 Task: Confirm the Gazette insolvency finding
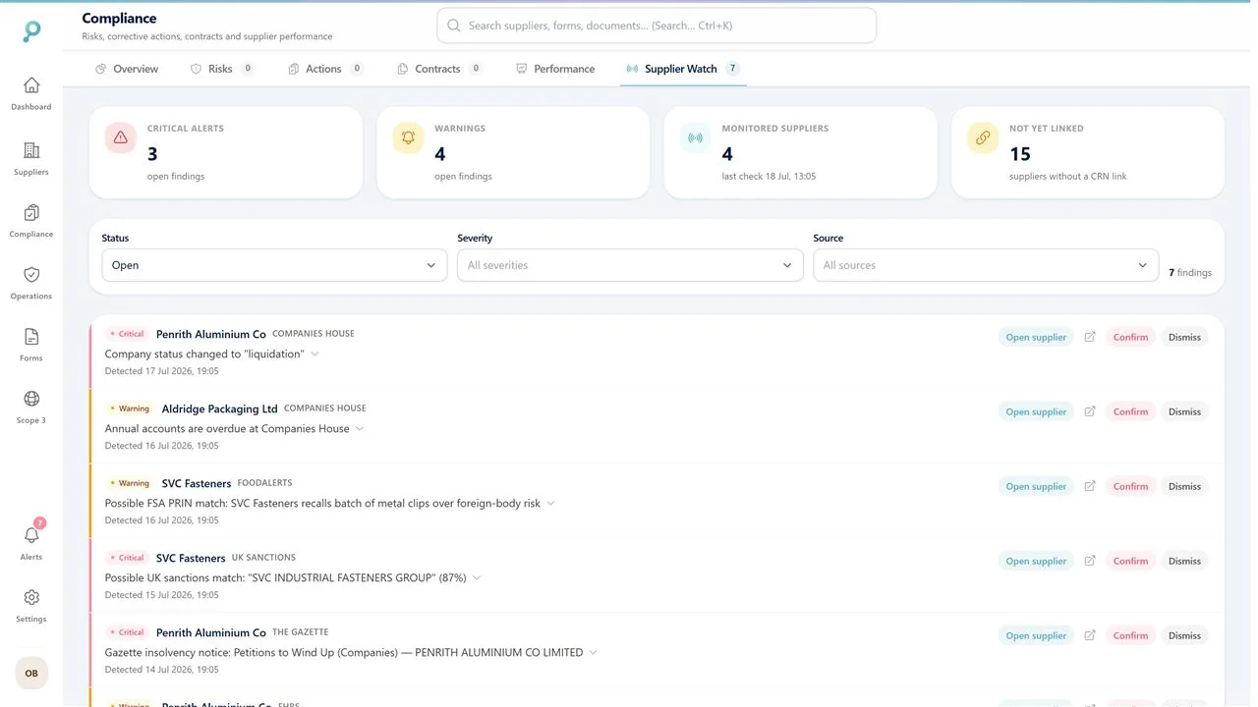point(1130,635)
